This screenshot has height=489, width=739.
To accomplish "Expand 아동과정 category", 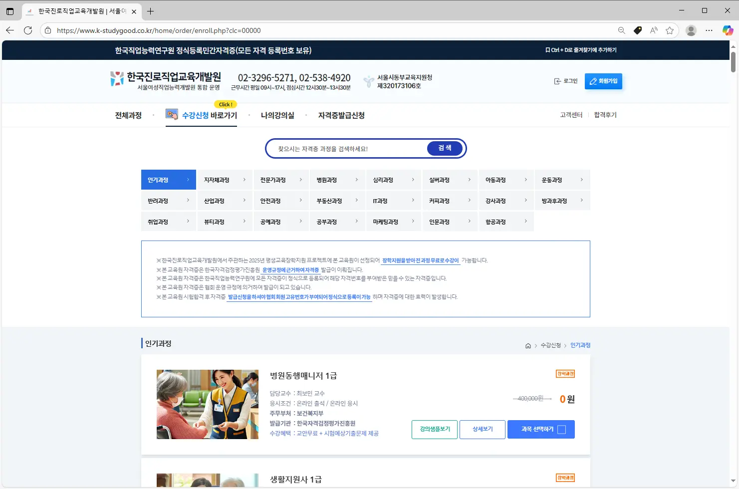I will pos(506,180).
